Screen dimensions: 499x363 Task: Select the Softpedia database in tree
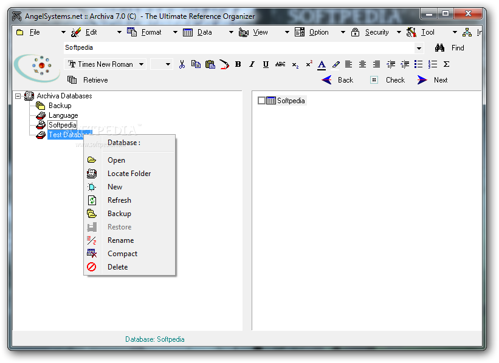coord(63,125)
